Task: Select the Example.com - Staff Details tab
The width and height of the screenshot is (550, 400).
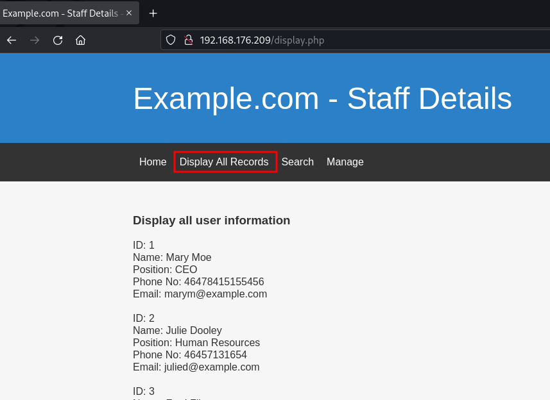Action: pyautogui.click(x=61, y=13)
